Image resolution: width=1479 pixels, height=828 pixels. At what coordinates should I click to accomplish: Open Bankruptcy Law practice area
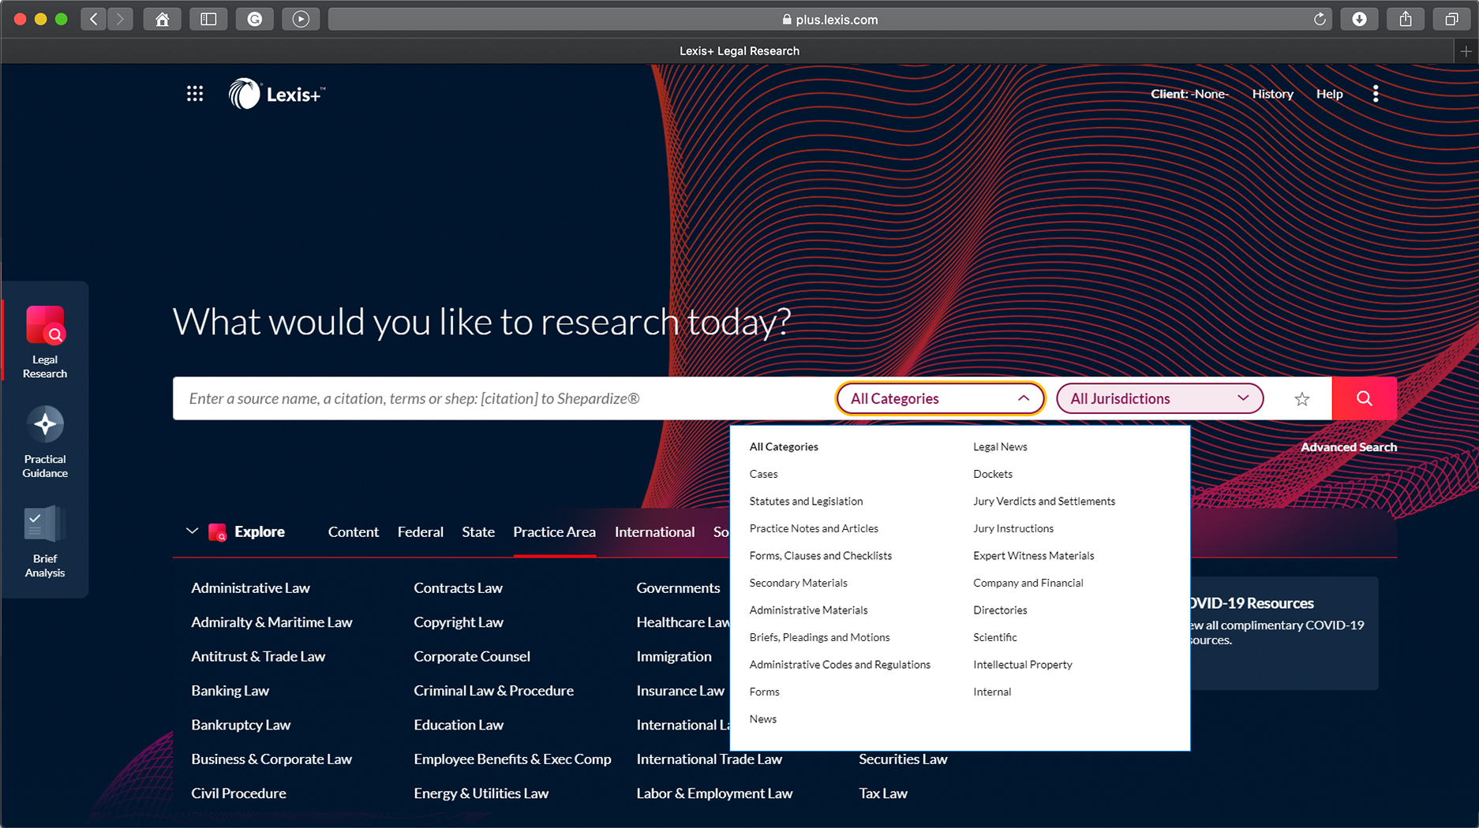coord(241,725)
